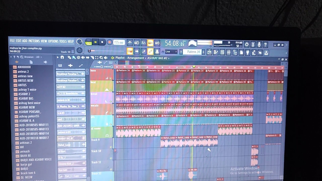This screenshot has height=181, width=322.
Task: Click the browser search magnifier icon
Action: tap(22, 57)
